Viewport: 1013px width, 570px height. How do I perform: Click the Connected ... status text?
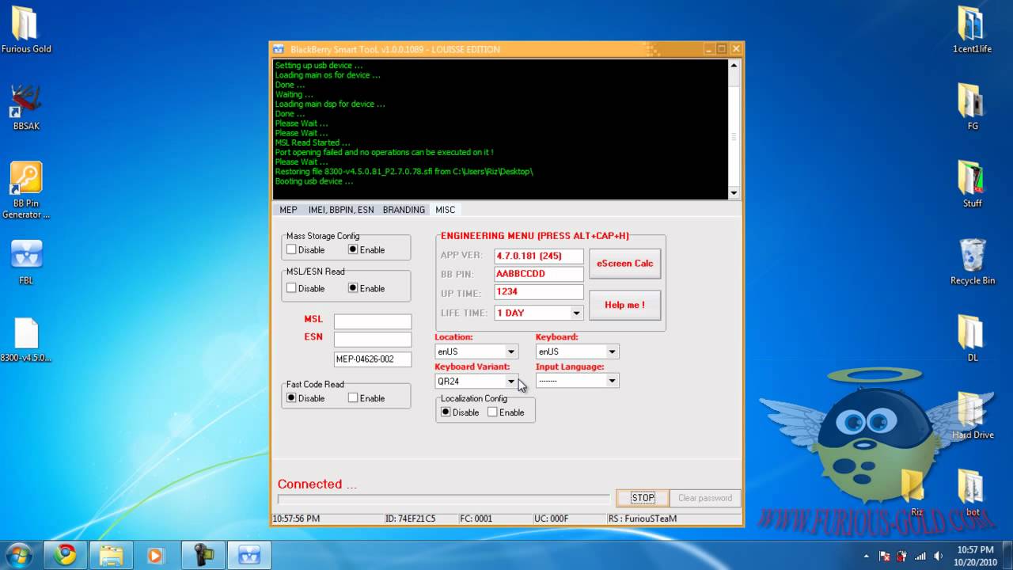(x=317, y=484)
